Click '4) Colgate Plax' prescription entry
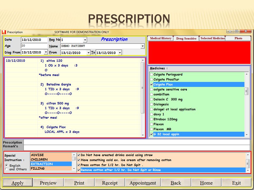 pyautogui.click(x=53, y=127)
